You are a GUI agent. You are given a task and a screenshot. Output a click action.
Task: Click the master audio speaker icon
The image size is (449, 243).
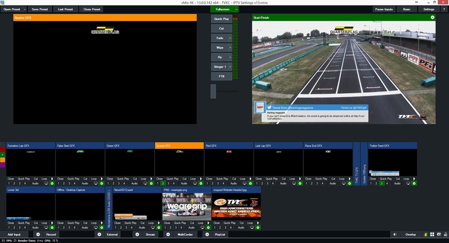tap(395, 234)
